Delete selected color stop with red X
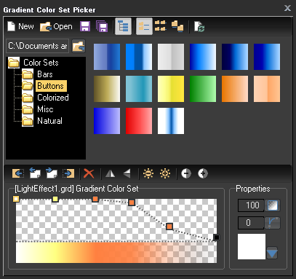The width and height of the screenshot is (296, 279). tap(89, 173)
